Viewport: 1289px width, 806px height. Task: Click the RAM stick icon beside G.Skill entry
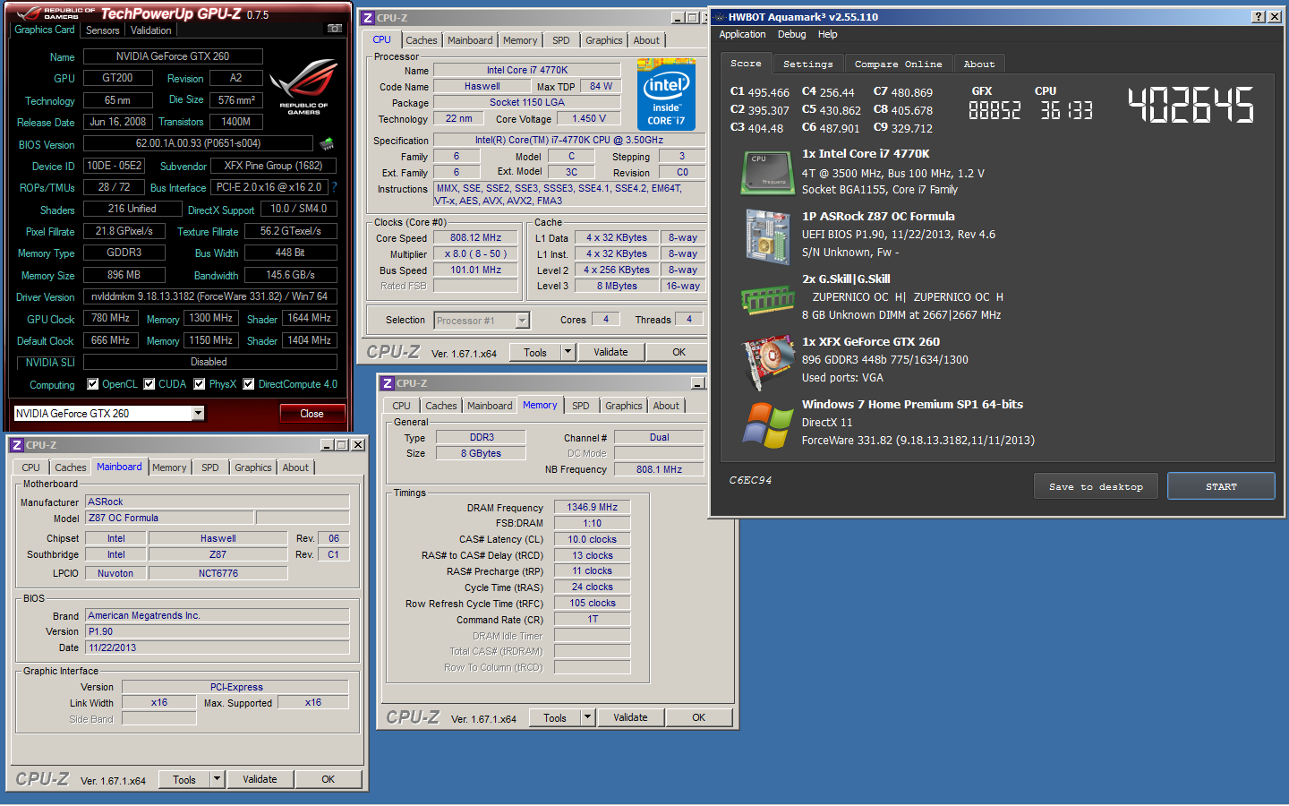coord(767,300)
